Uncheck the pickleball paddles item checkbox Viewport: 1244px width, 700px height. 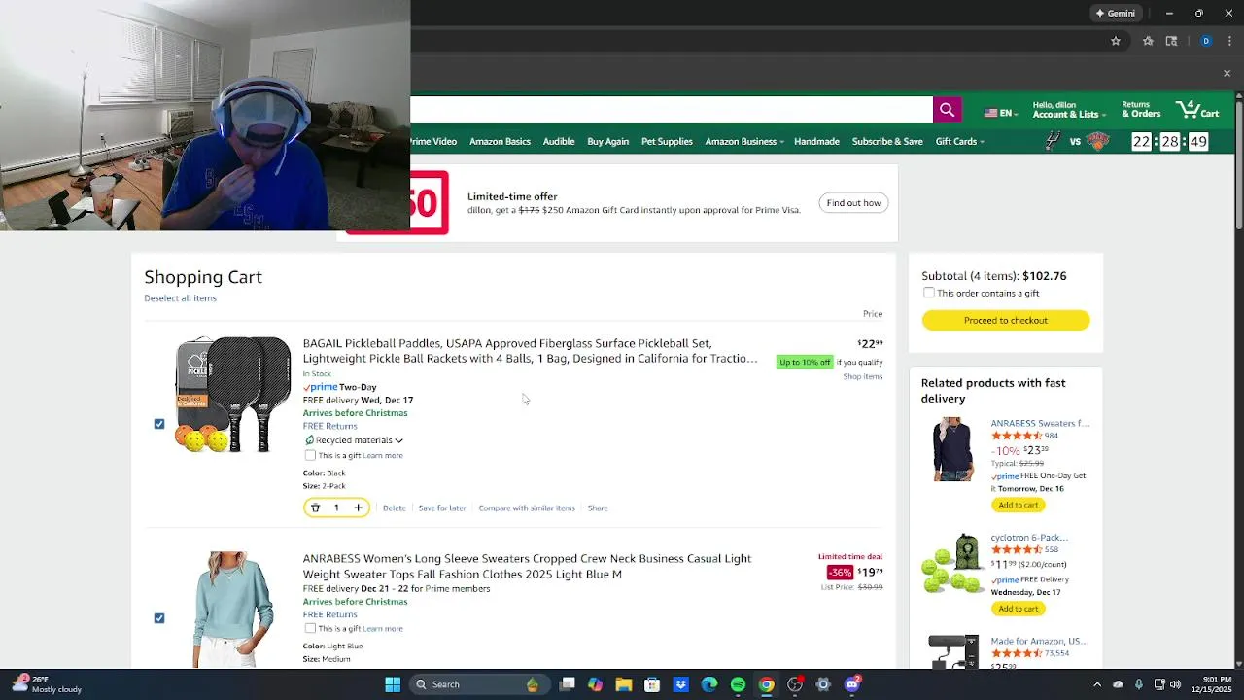point(159,424)
